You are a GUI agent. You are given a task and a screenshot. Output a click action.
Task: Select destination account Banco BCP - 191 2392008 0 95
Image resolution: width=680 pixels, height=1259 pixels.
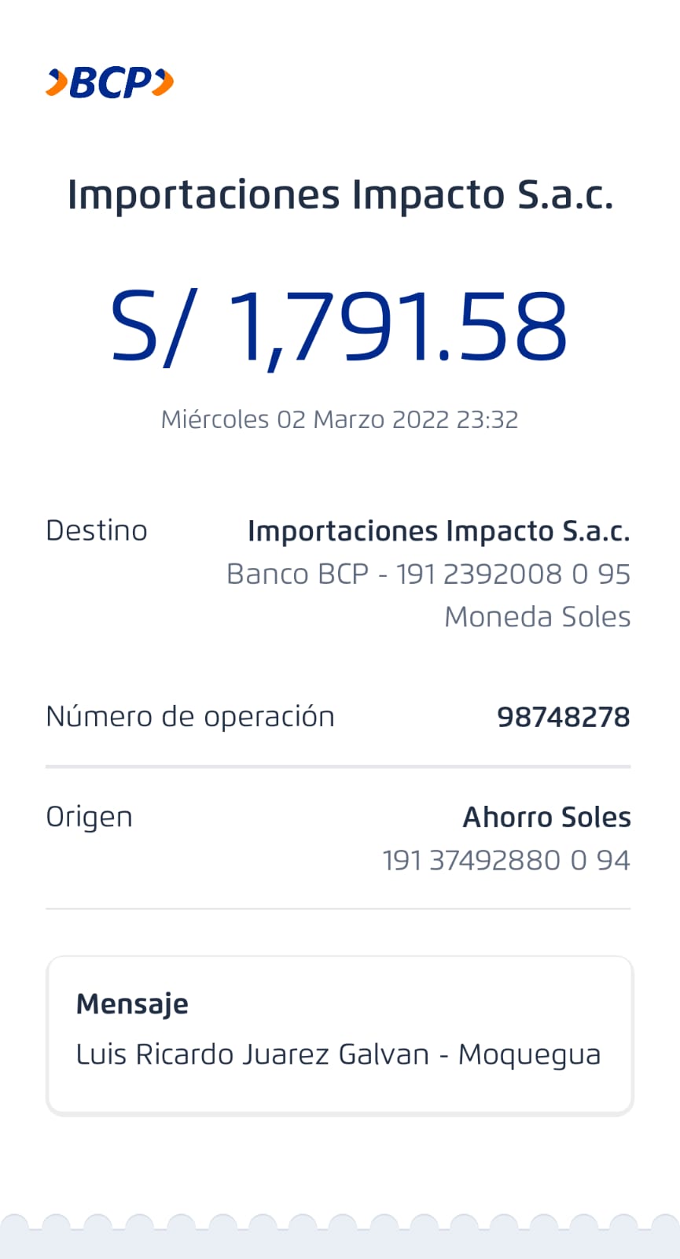tap(428, 574)
